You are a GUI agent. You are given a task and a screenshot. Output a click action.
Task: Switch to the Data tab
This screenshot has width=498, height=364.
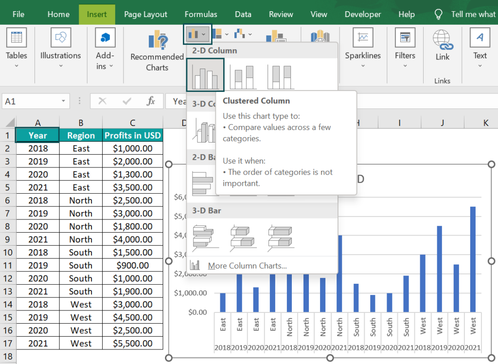pos(243,14)
